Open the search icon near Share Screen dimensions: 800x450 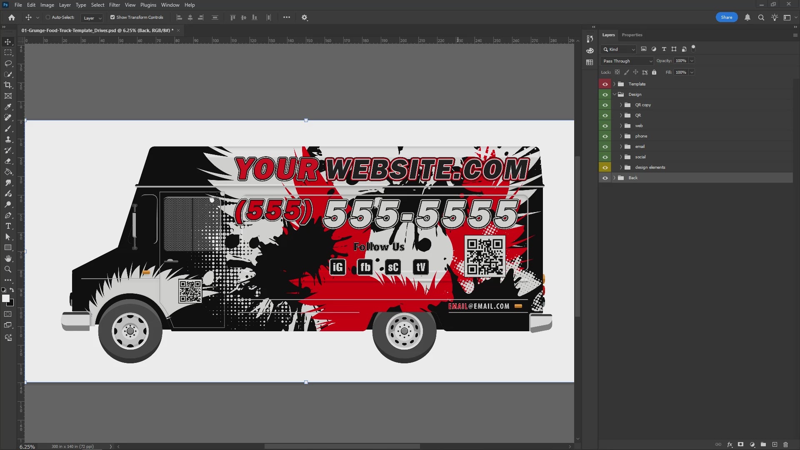coord(761,17)
